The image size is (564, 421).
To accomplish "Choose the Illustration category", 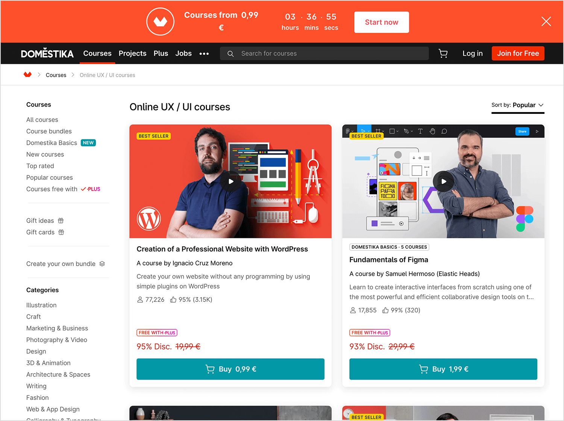I will 41,305.
